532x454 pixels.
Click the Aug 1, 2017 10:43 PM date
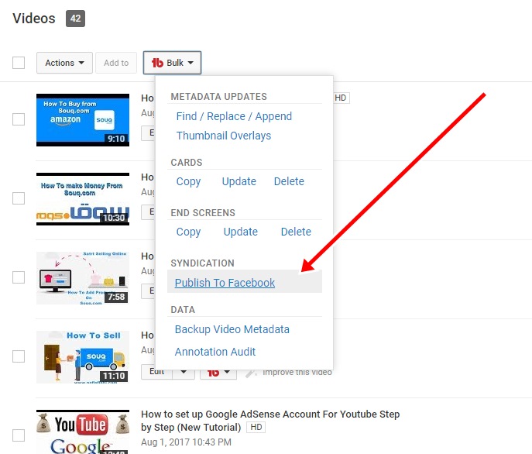(x=187, y=442)
